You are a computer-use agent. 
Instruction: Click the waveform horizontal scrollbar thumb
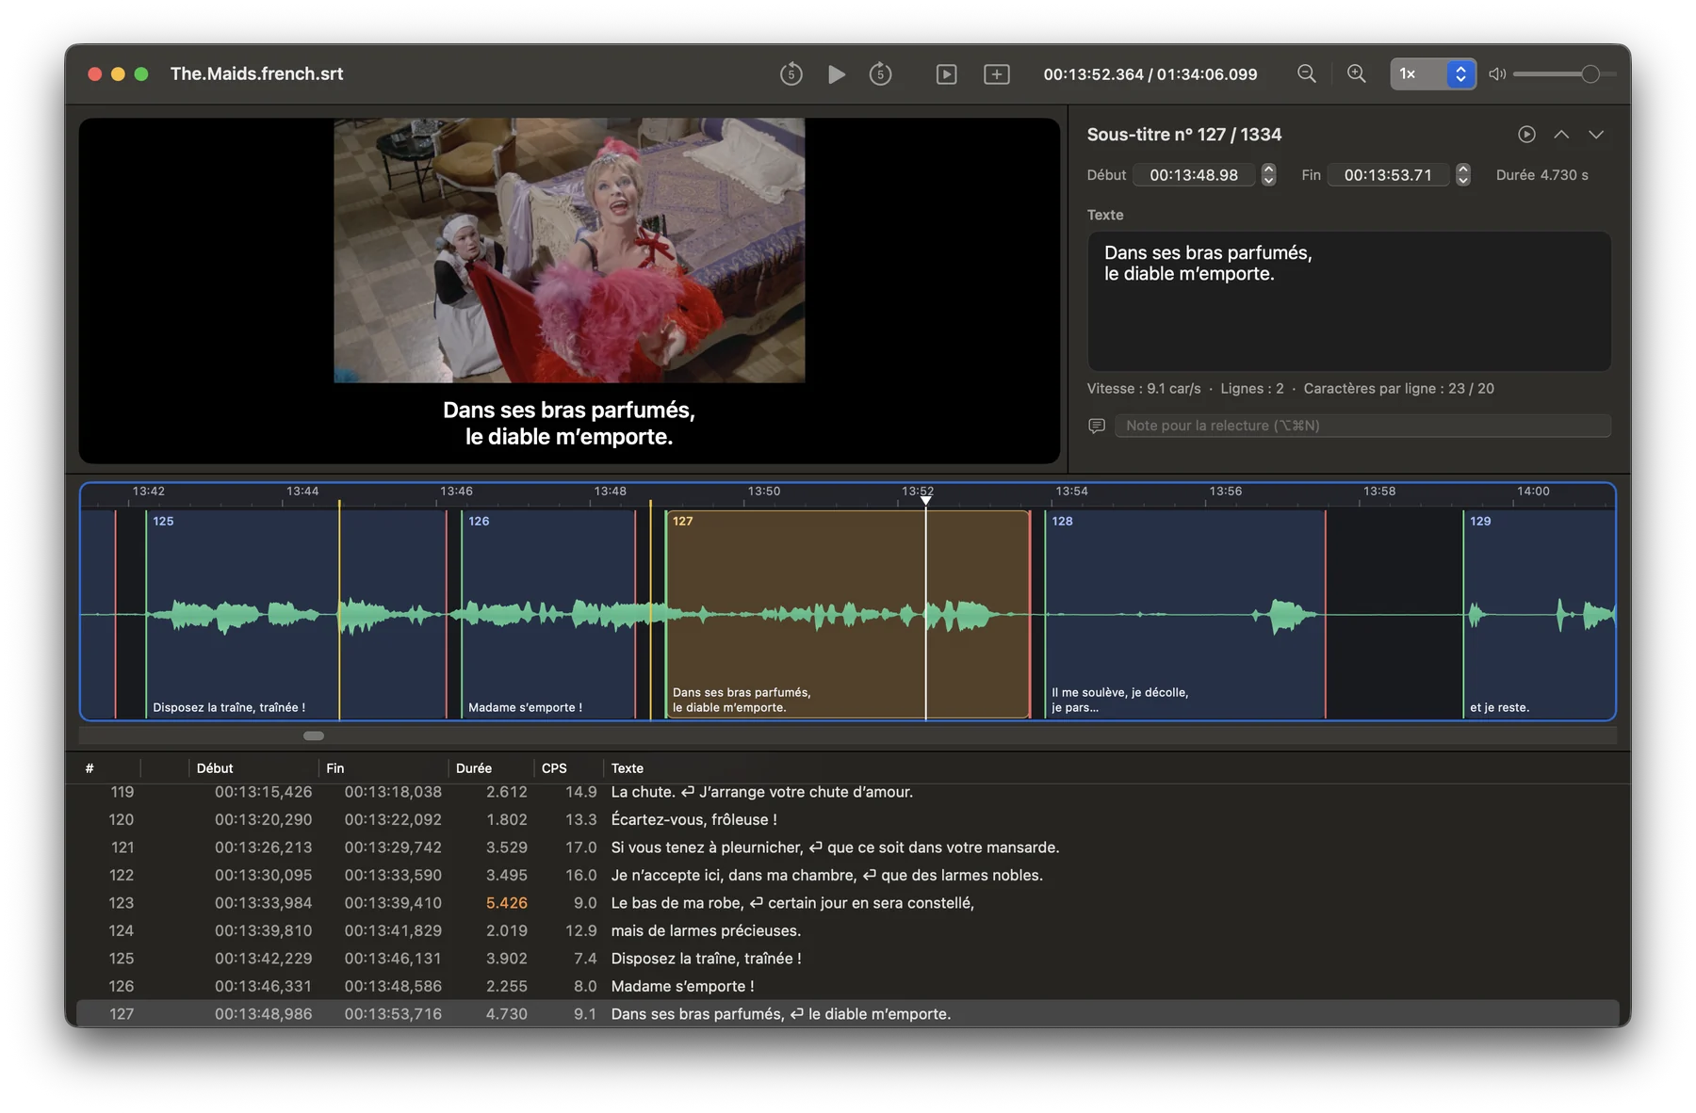(314, 735)
